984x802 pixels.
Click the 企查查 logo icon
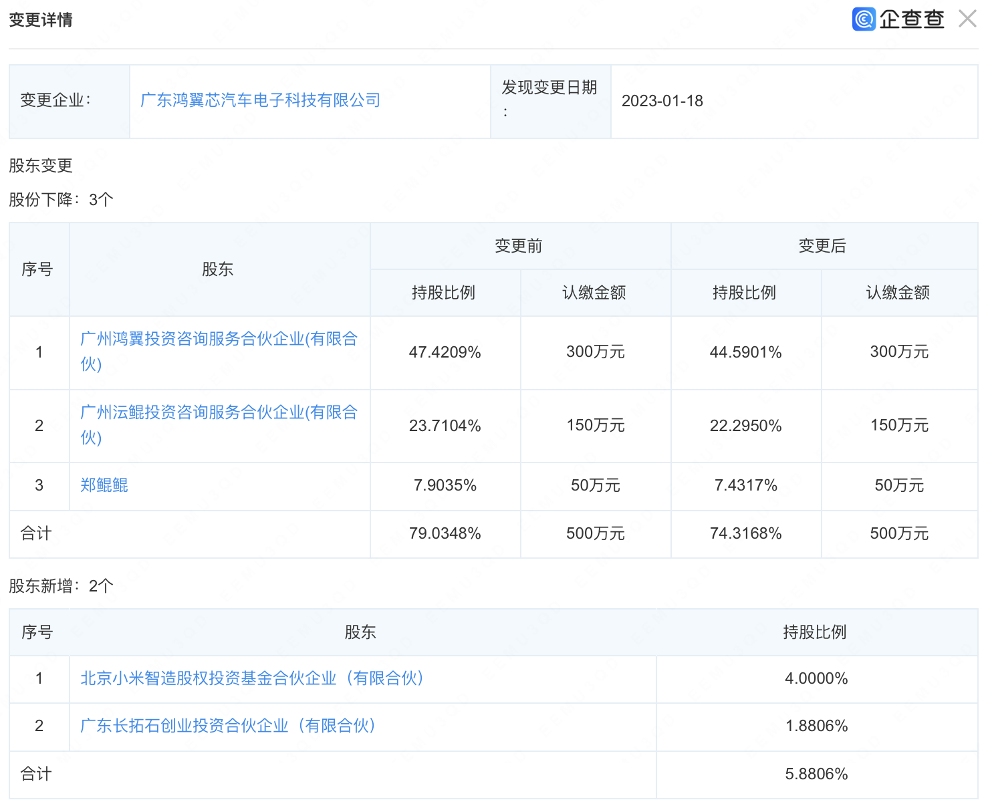[x=864, y=19]
